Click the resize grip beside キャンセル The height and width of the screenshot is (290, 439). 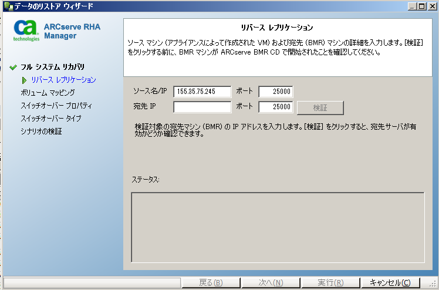click(x=433, y=284)
